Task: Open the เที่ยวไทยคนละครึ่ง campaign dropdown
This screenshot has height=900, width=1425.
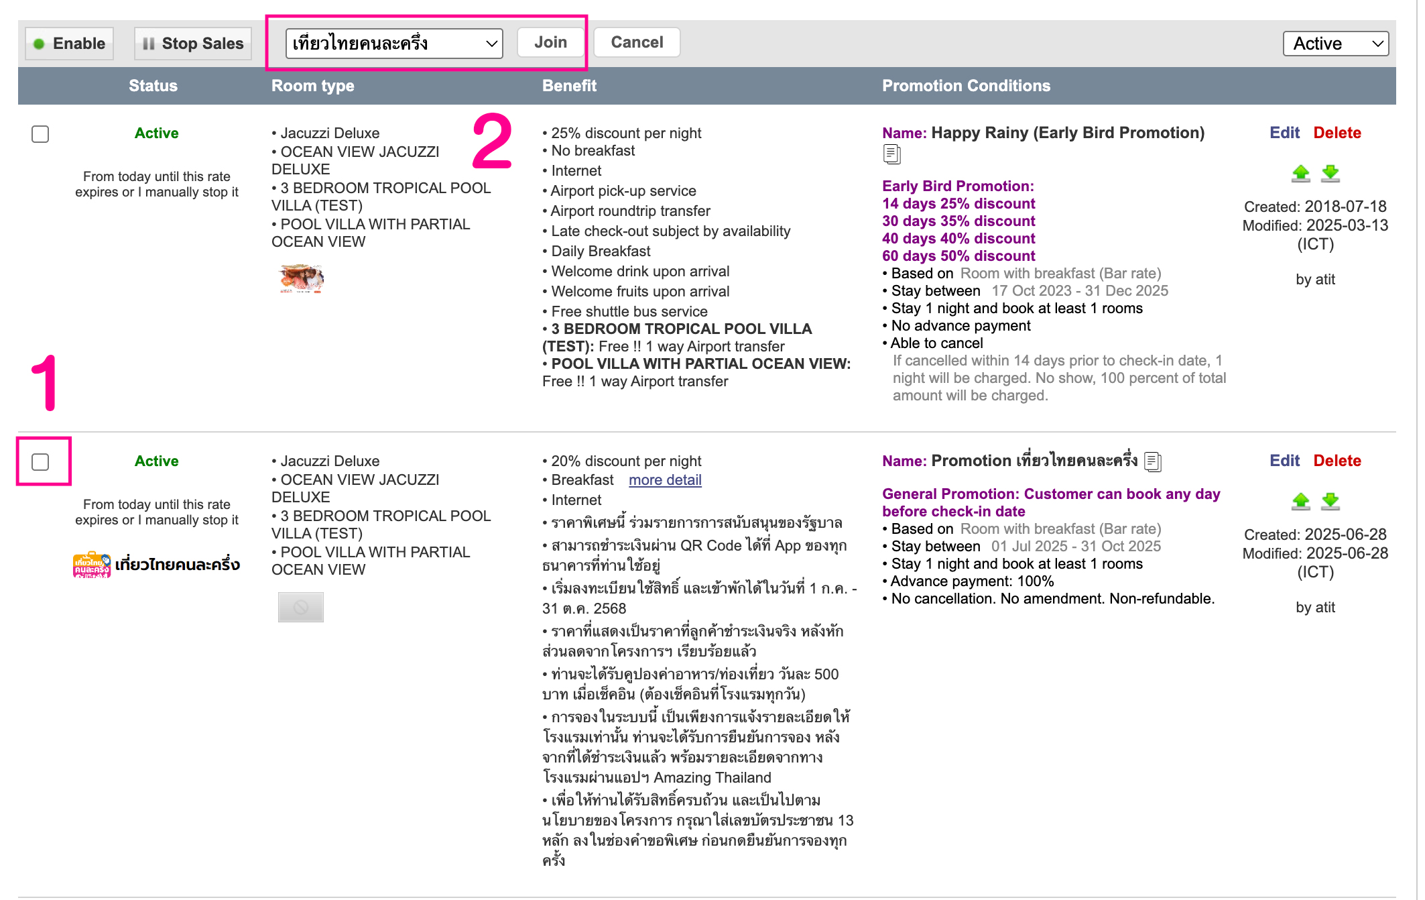Action: pos(394,44)
